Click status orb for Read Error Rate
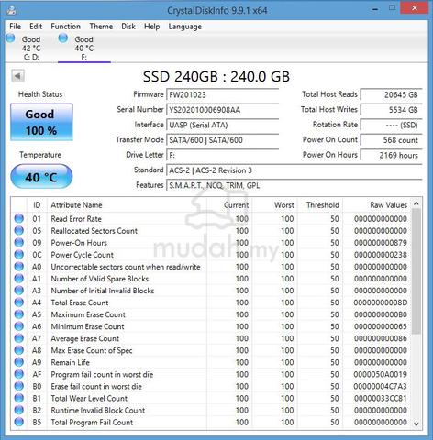 pos(19,219)
